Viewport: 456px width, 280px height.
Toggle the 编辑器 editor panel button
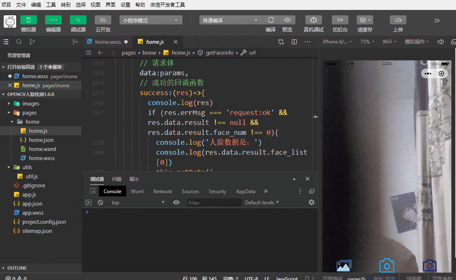53,20
